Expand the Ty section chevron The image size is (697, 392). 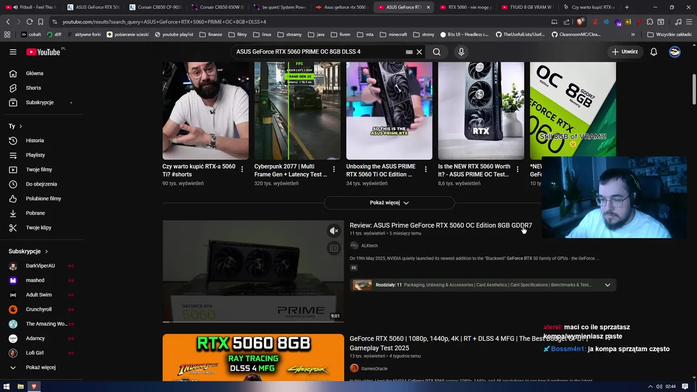coord(21,126)
